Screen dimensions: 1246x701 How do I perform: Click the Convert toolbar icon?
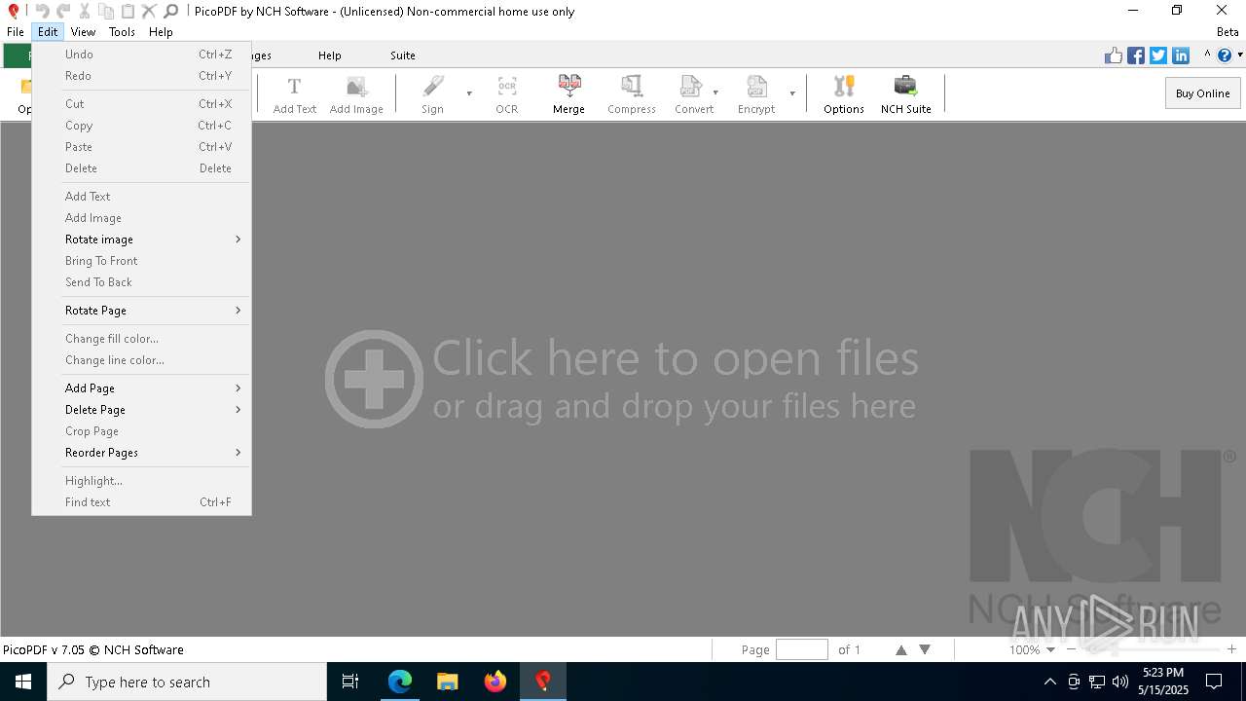(x=693, y=94)
